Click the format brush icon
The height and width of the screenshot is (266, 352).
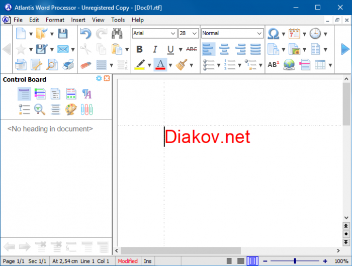pos(182,65)
